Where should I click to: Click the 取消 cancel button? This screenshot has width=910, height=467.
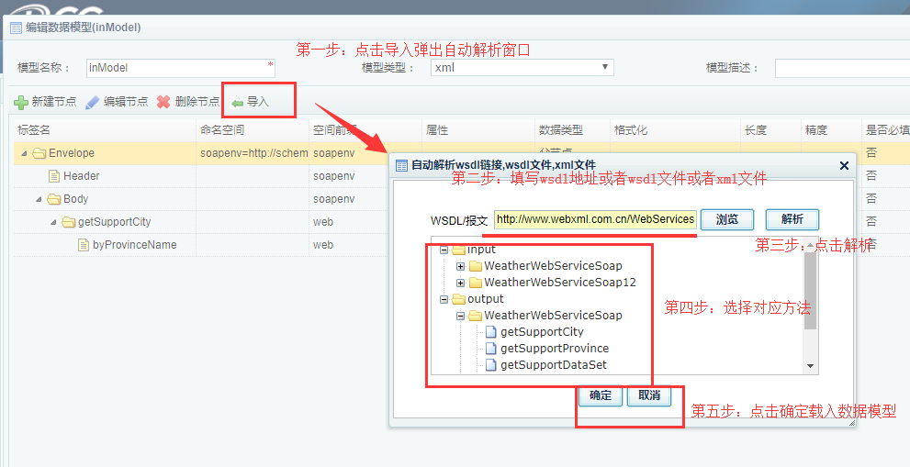click(x=649, y=395)
